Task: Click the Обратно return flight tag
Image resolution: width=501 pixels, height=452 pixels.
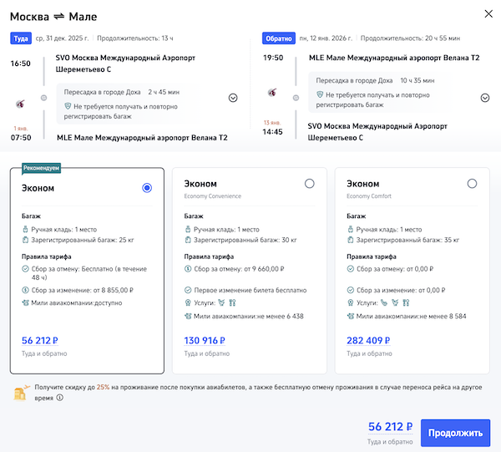Action: [x=278, y=38]
